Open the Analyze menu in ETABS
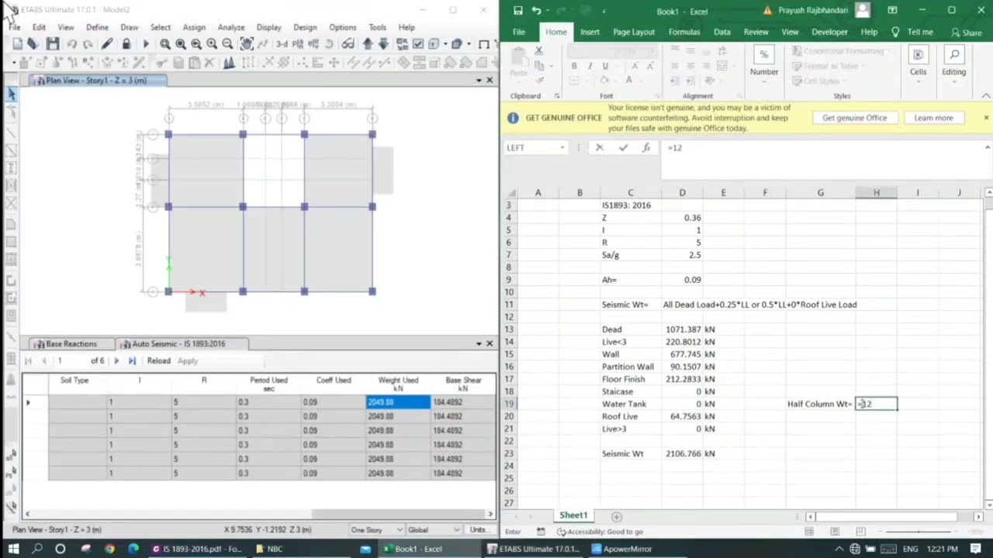 click(x=231, y=27)
